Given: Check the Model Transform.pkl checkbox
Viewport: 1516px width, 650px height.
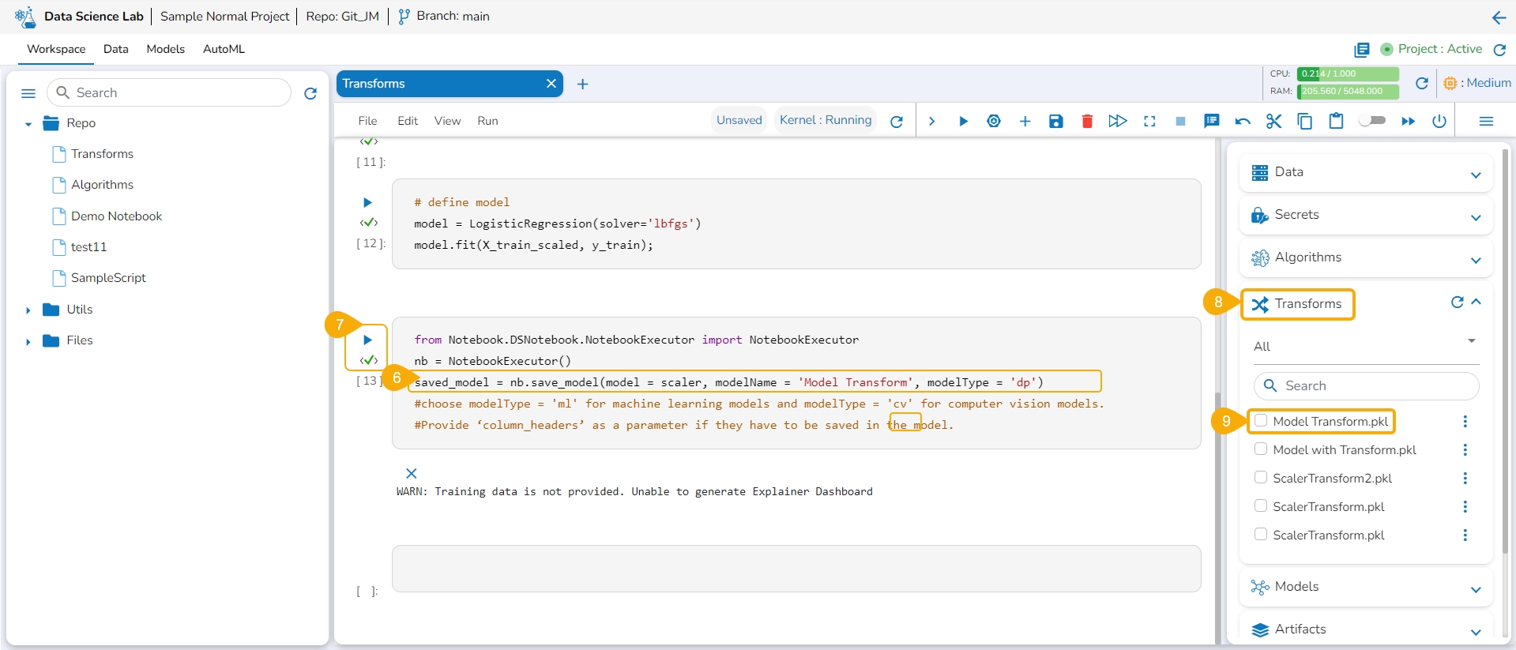Looking at the screenshot, I should click(1261, 421).
